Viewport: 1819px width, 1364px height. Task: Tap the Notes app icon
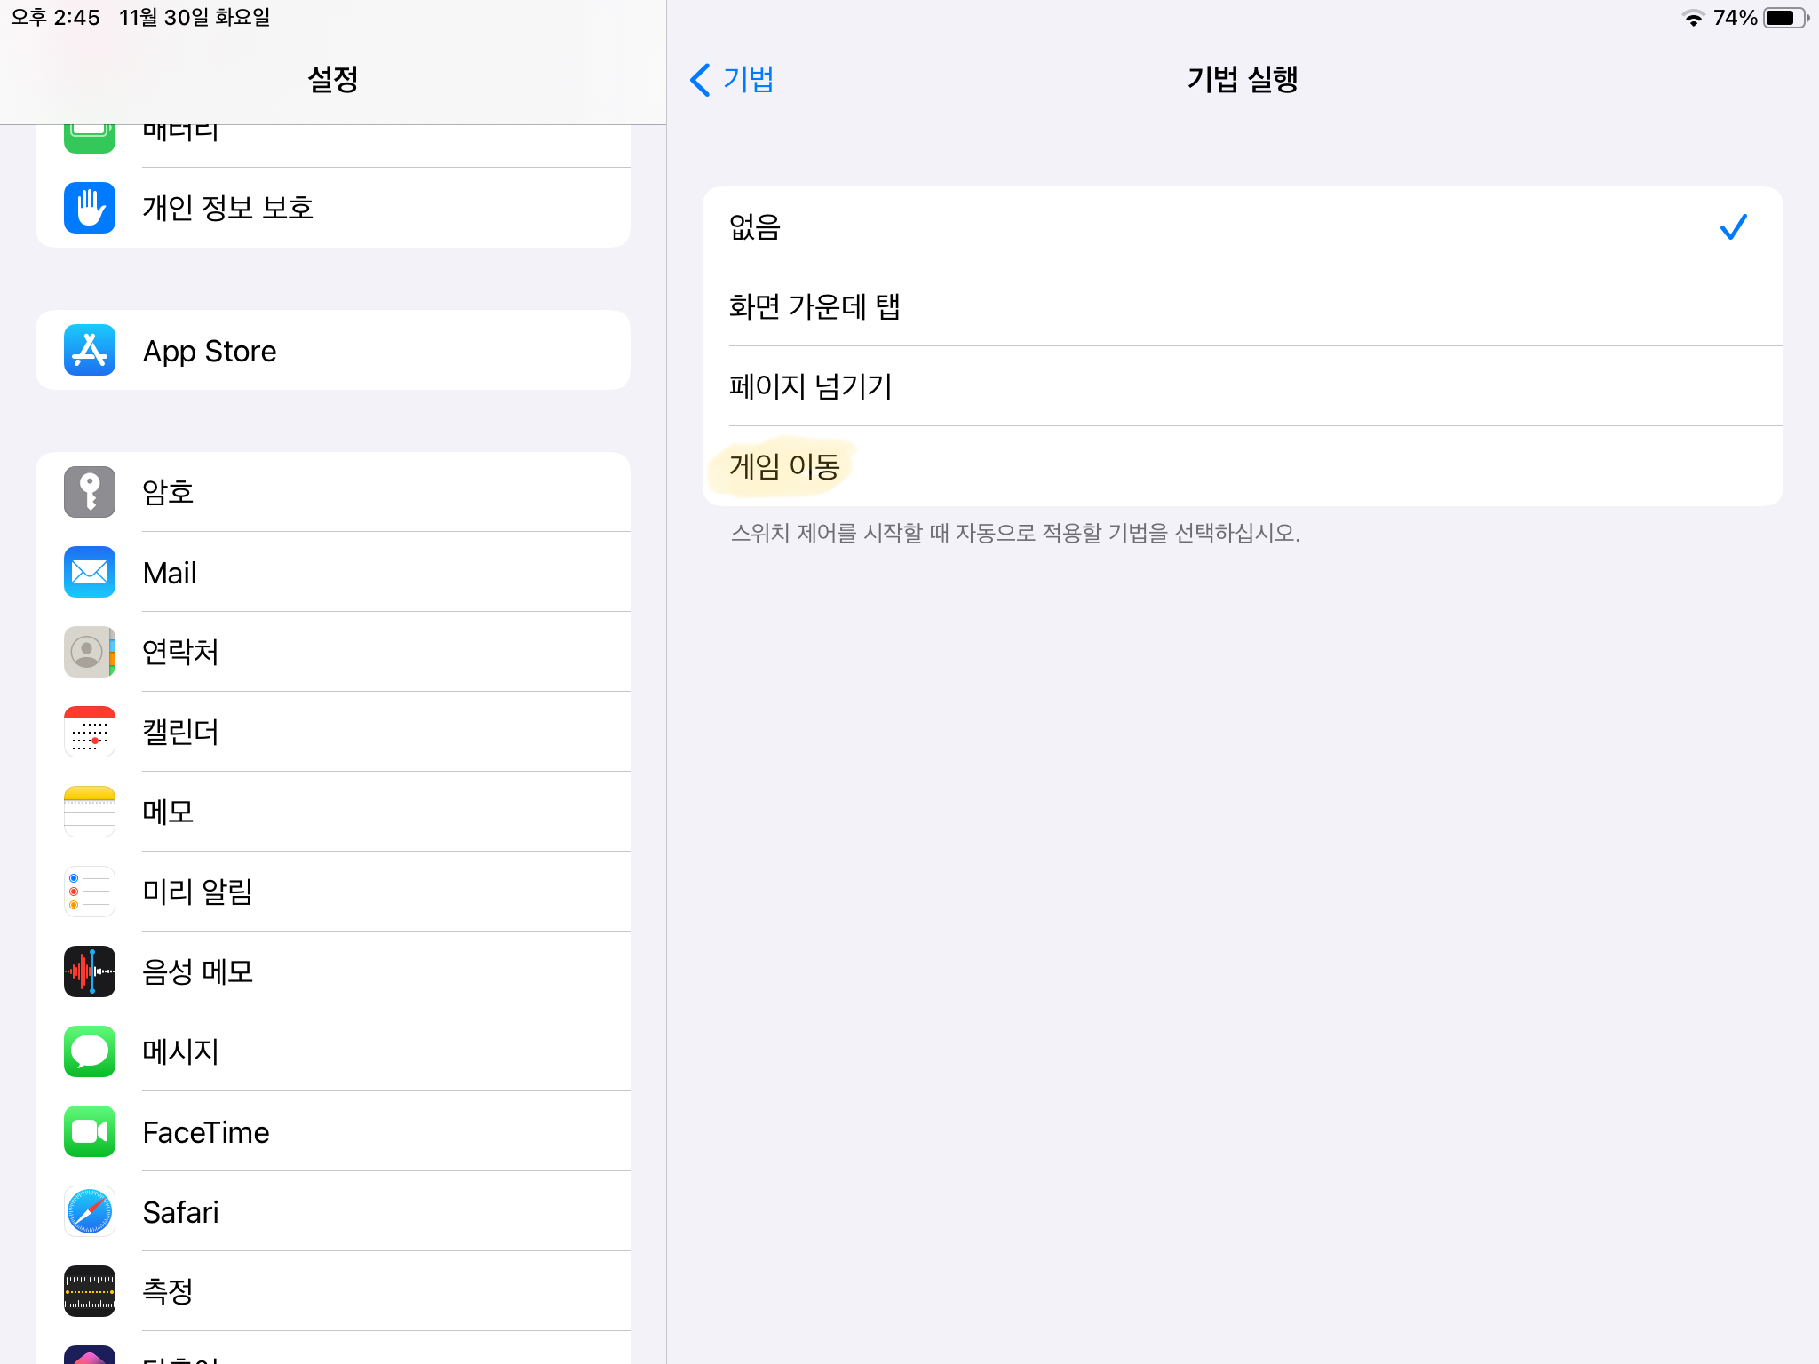point(90,812)
